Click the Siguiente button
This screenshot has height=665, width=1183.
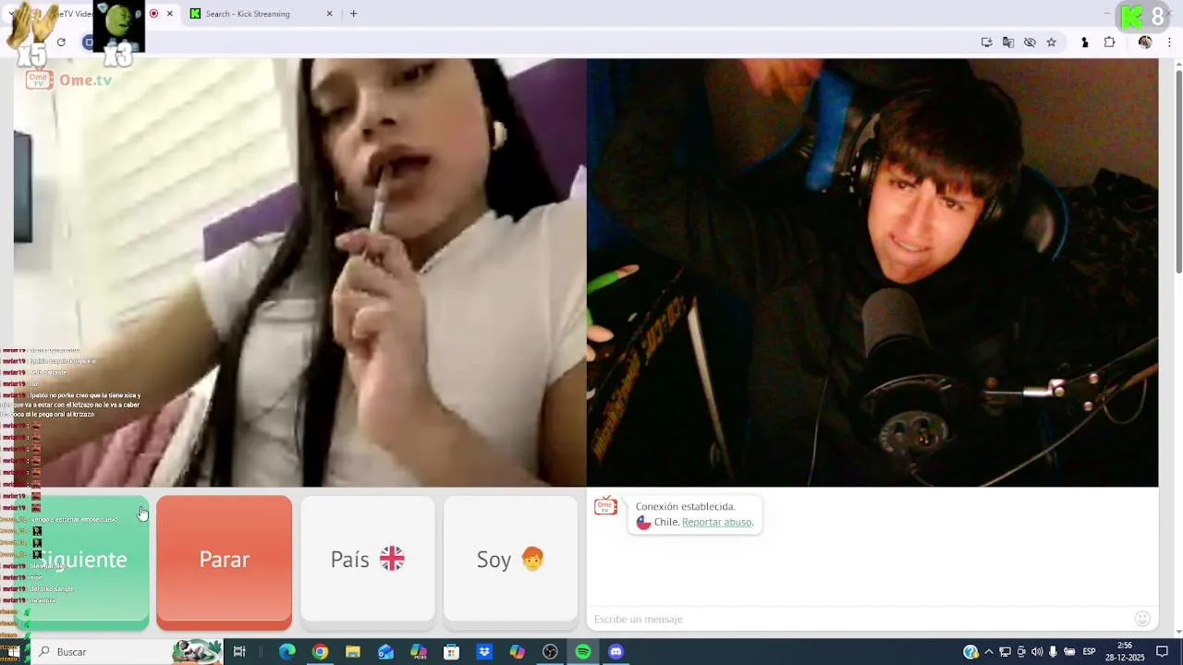(x=81, y=562)
